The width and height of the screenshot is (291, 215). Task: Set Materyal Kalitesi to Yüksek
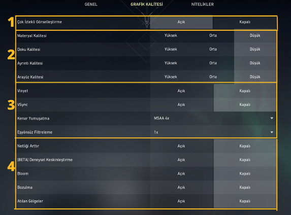point(171,35)
